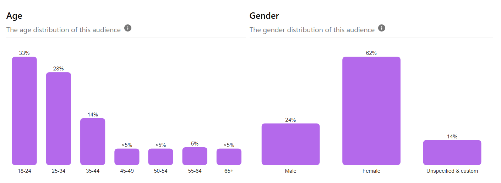Click the Unspecified & custom bar
The height and width of the screenshot is (183, 501).
(x=452, y=153)
